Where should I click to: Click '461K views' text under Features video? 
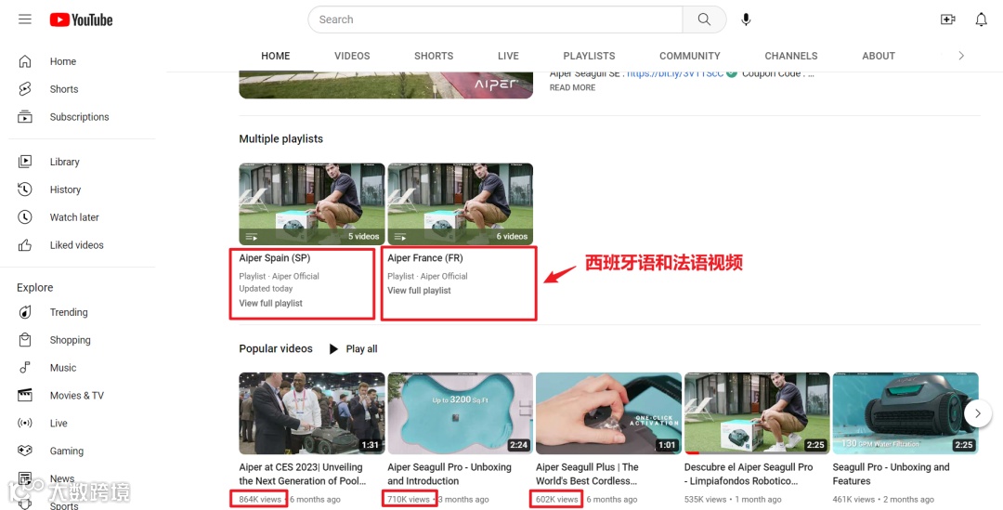point(854,499)
